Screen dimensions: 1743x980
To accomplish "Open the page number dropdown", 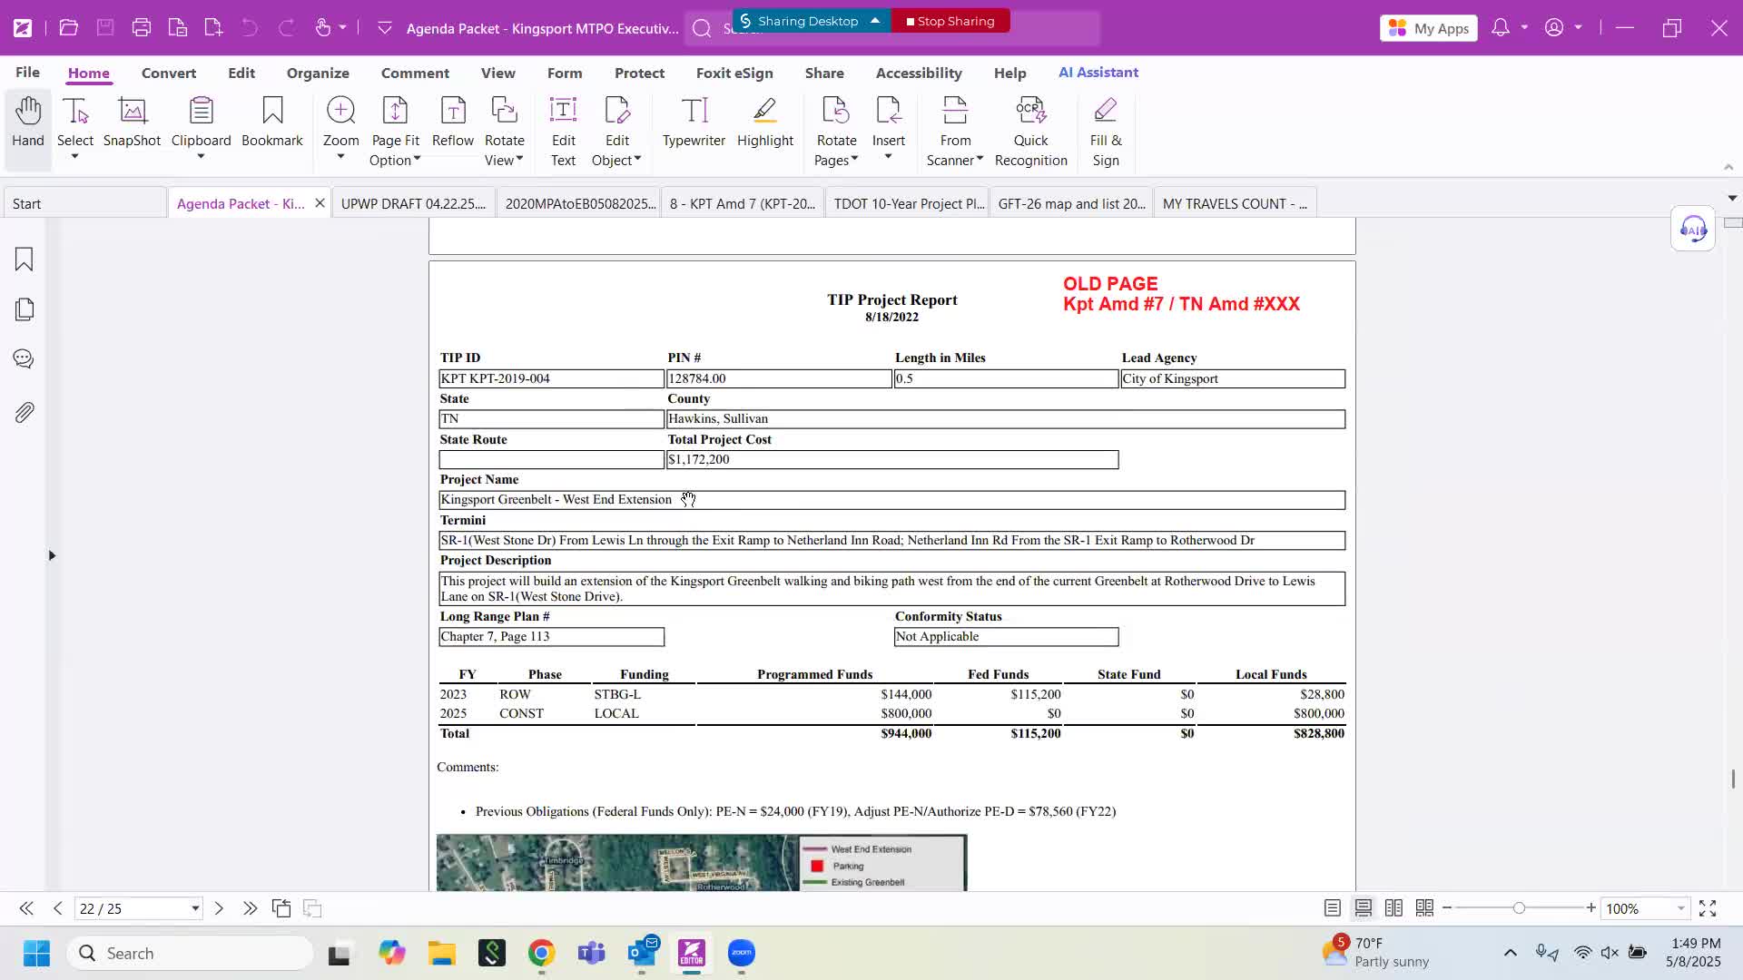I will (194, 908).
